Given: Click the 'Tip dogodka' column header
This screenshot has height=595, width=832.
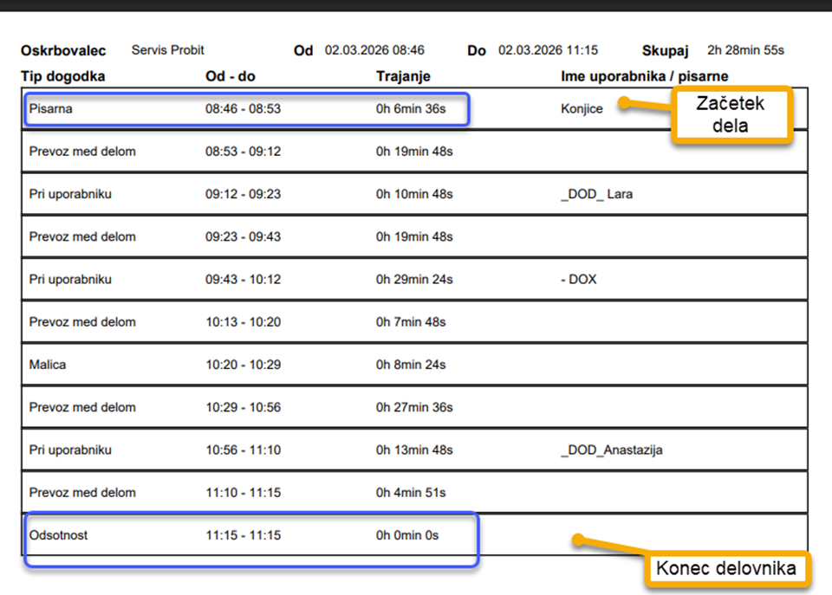Looking at the screenshot, I should [x=62, y=76].
